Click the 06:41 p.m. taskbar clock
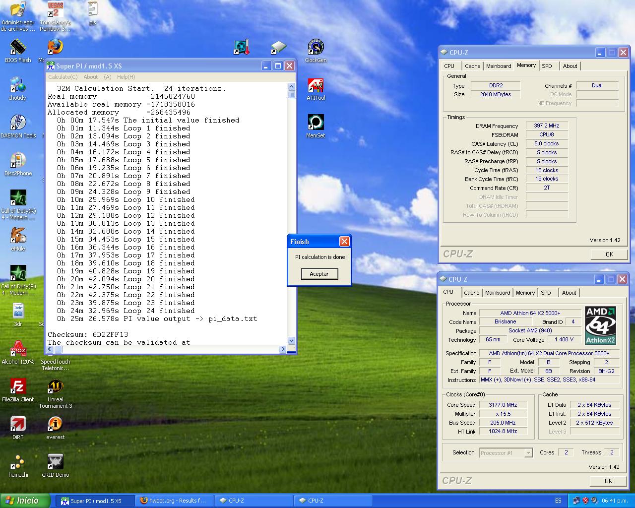This screenshot has width=635, height=508. (x=614, y=501)
